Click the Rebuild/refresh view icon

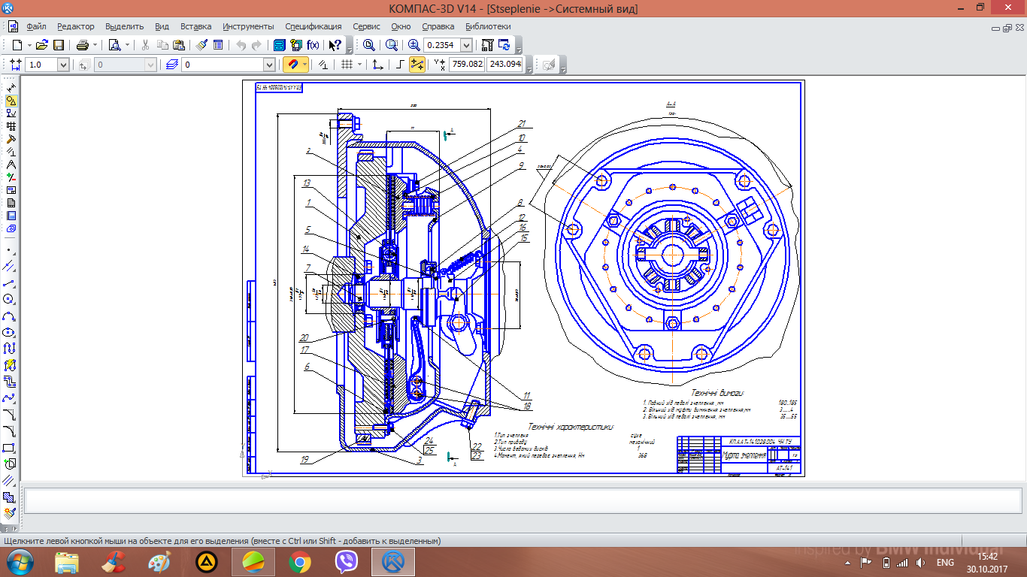point(504,45)
